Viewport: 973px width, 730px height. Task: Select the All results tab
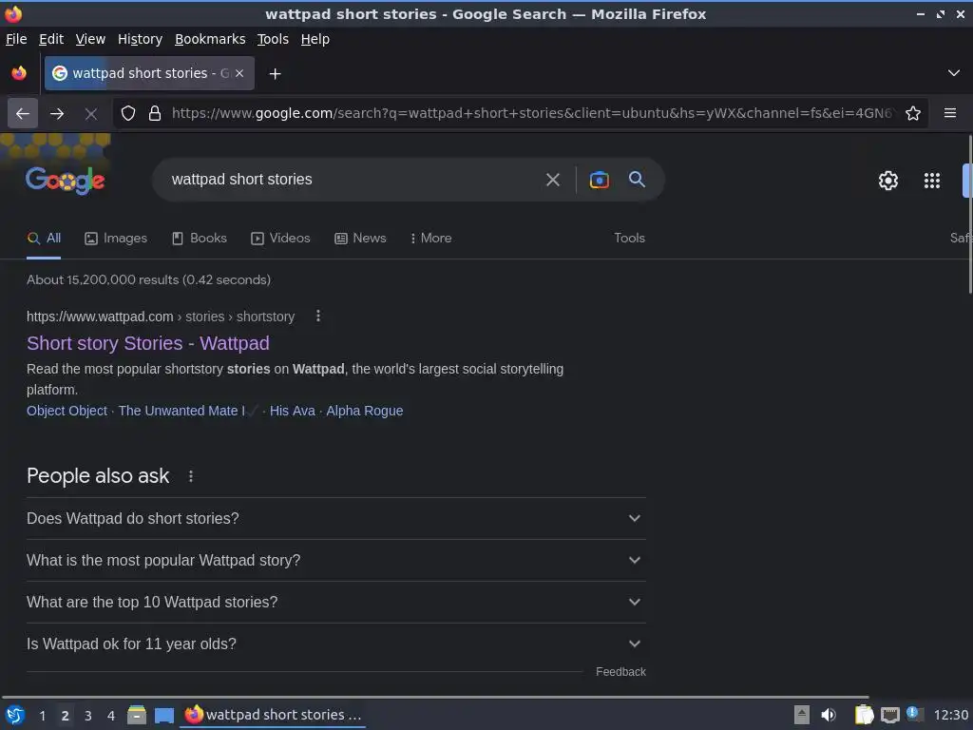(x=44, y=239)
